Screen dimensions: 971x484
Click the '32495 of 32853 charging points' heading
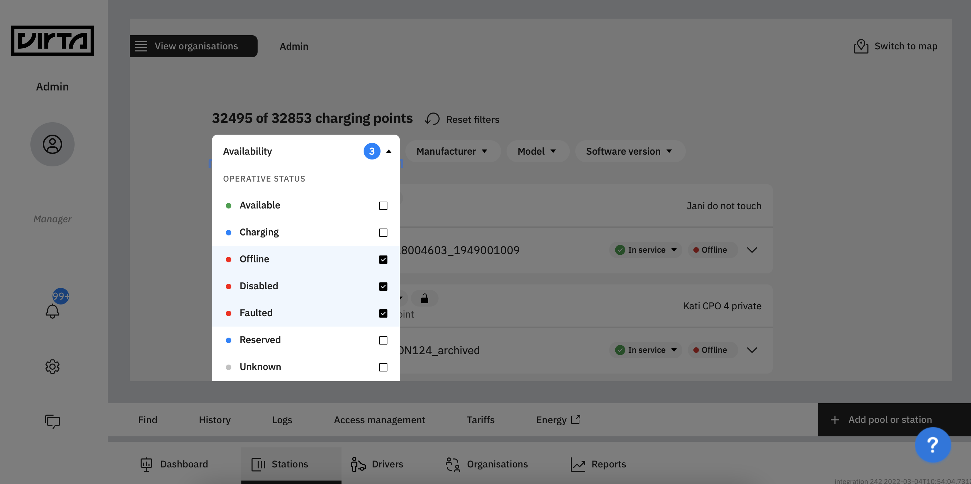point(312,118)
